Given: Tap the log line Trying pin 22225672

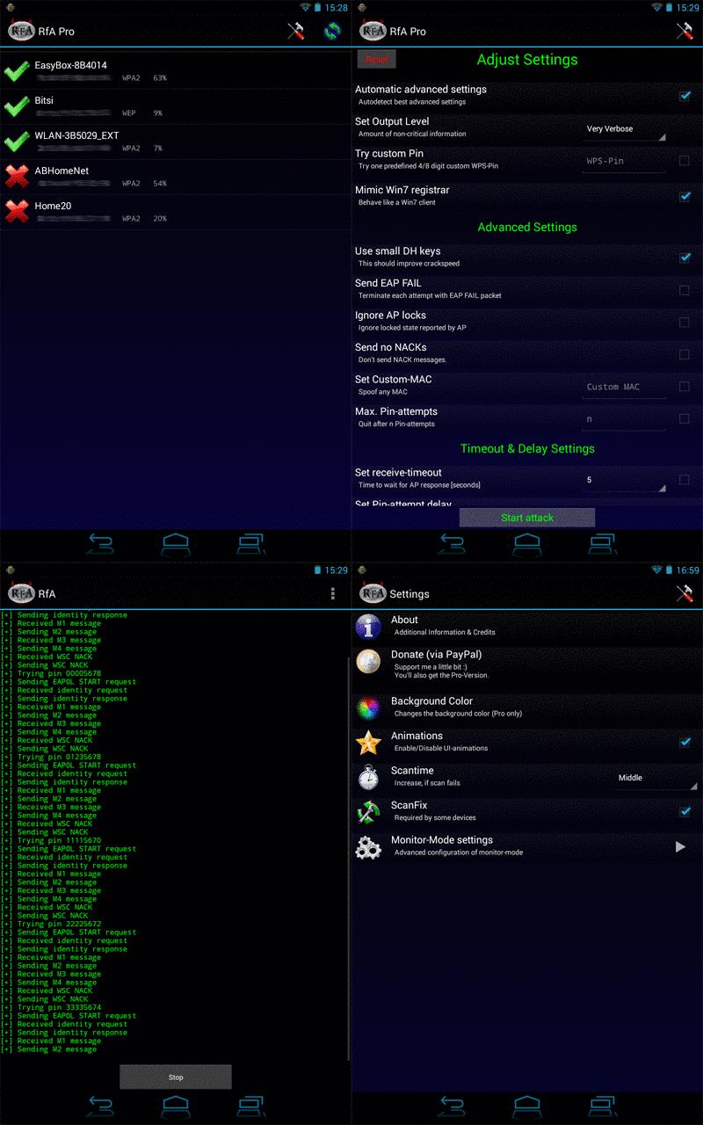Looking at the screenshot, I should pos(51,925).
